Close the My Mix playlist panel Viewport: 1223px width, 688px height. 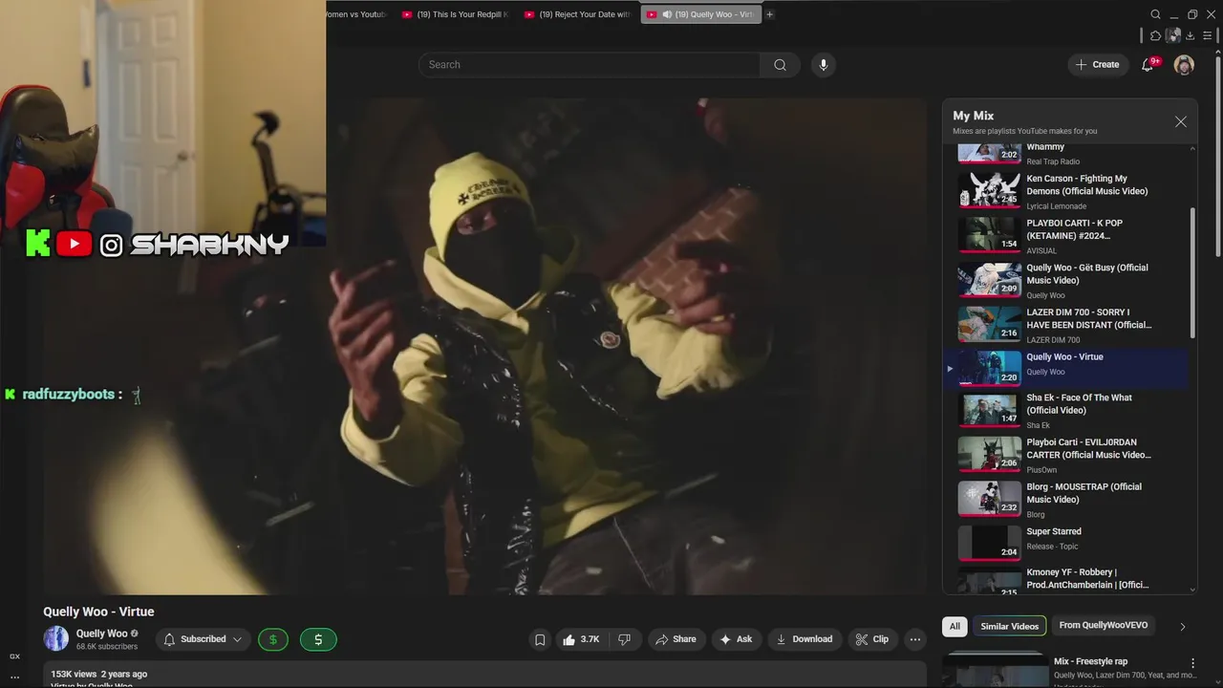click(1181, 121)
